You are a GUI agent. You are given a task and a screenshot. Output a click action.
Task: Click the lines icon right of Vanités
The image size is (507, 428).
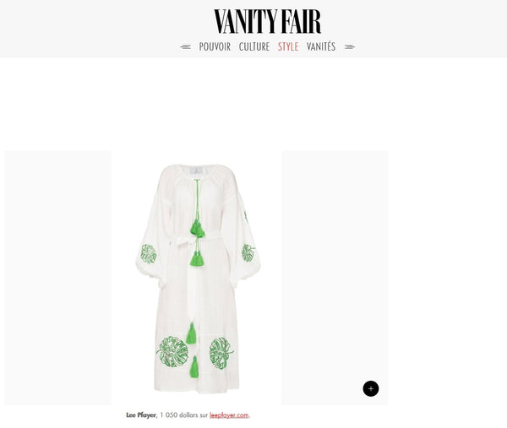tap(350, 46)
